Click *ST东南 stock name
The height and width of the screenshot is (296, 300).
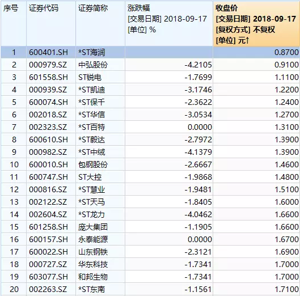(x=92, y=289)
